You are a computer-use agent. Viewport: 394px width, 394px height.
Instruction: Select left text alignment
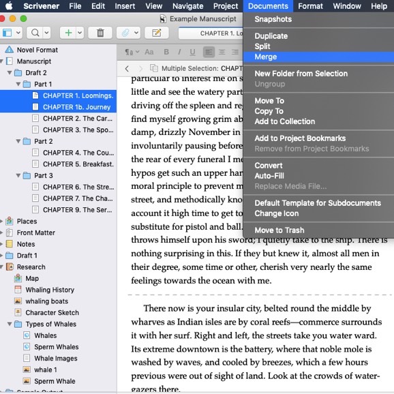tap(209, 52)
